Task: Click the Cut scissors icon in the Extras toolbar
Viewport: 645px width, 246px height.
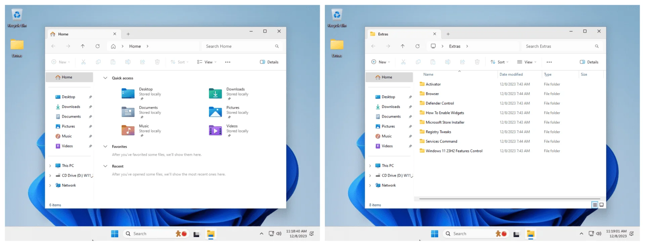Action: point(403,62)
